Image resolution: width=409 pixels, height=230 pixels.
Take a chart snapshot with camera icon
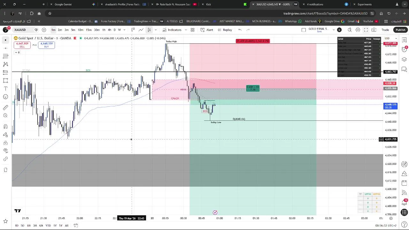click(x=374, y=30)
